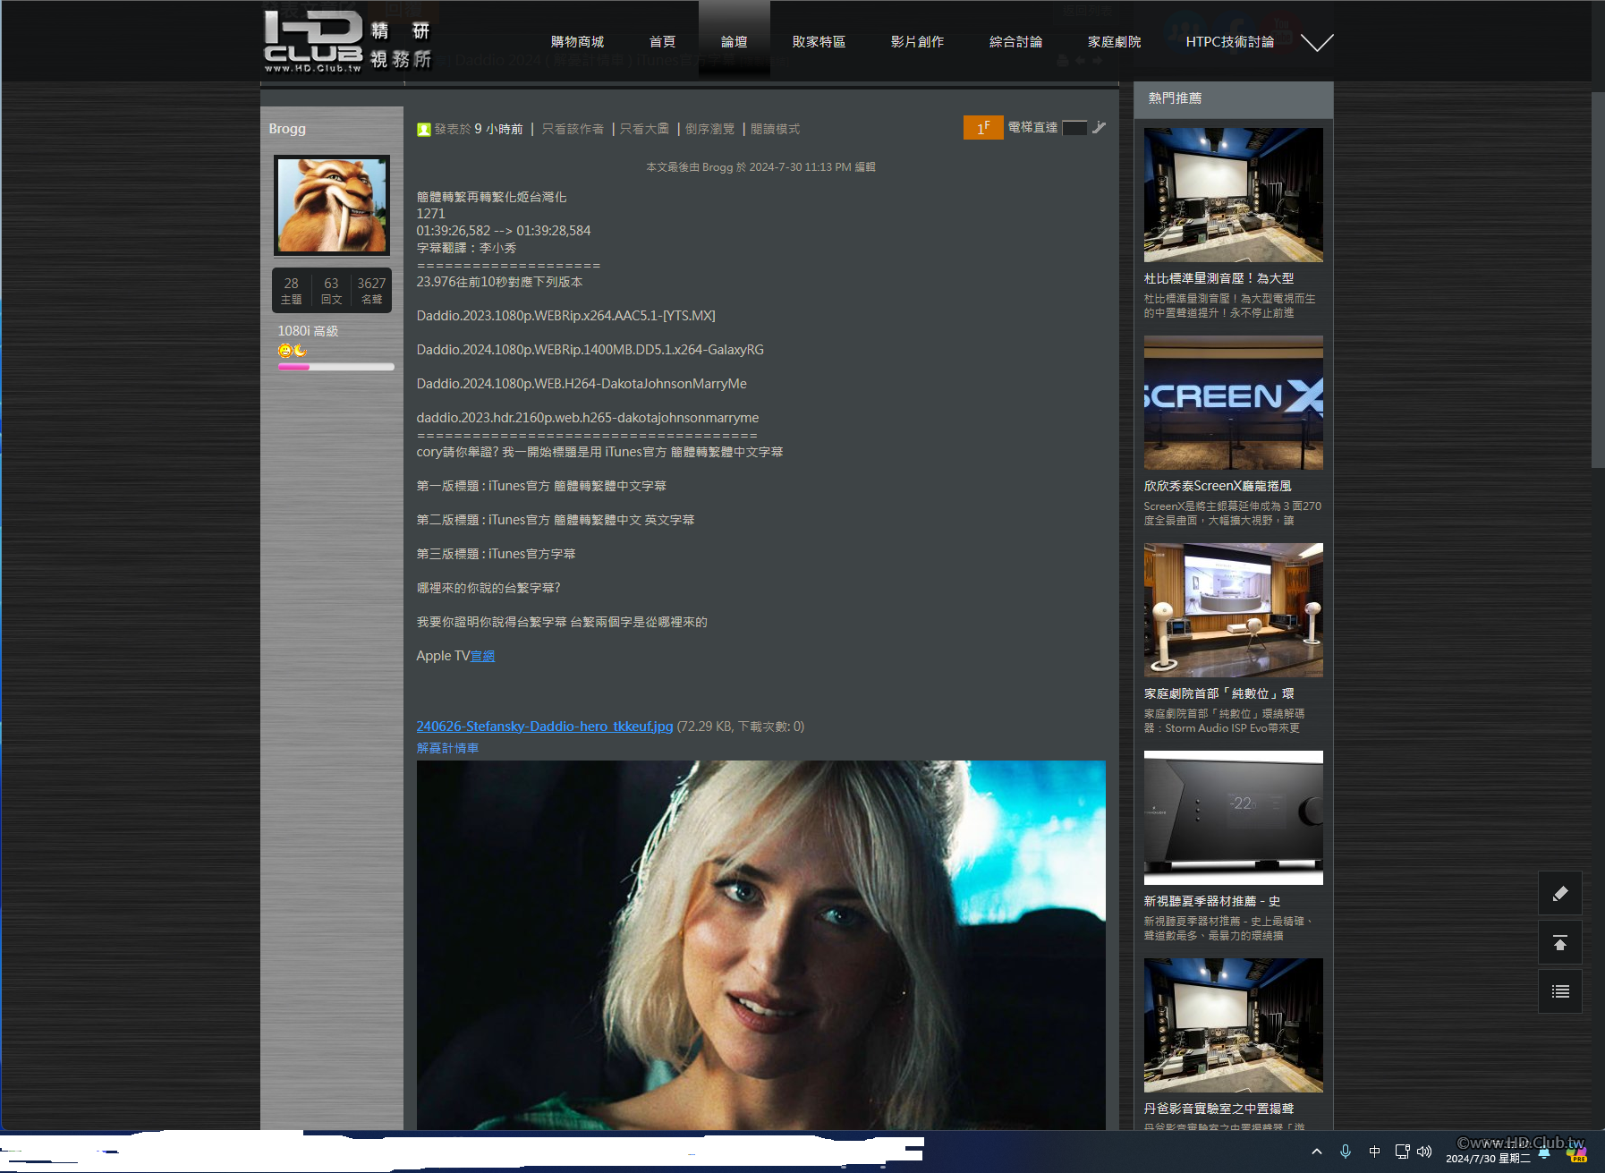Open Brogg's profile from the username
Viewport: 1605px width, 1173px height.
(287, 129)
